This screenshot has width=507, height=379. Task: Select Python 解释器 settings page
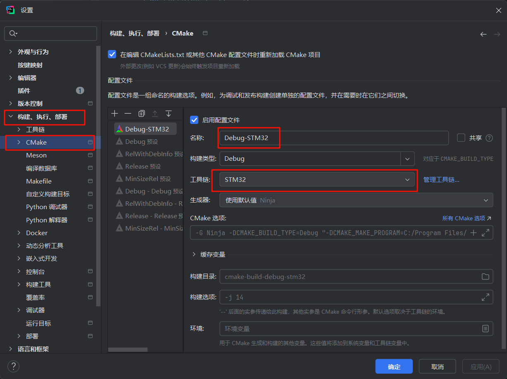click(47, 220)
